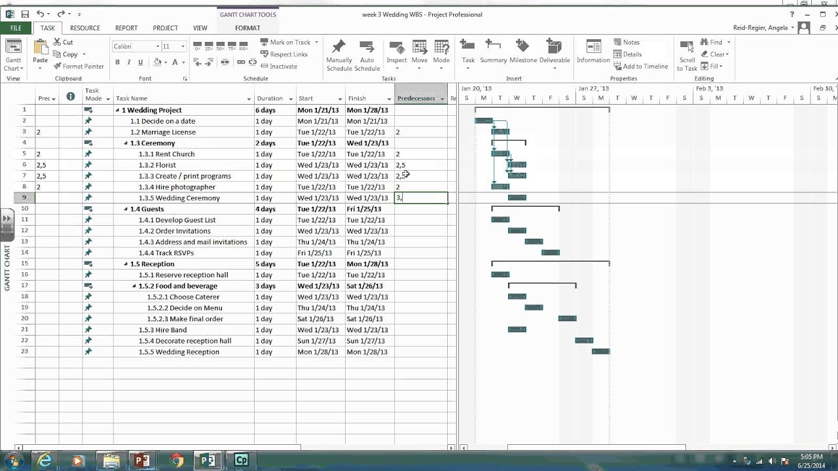Screen dimensions: 838x471
Task: Set task to Manually Schedule
Action: point(338,55)
